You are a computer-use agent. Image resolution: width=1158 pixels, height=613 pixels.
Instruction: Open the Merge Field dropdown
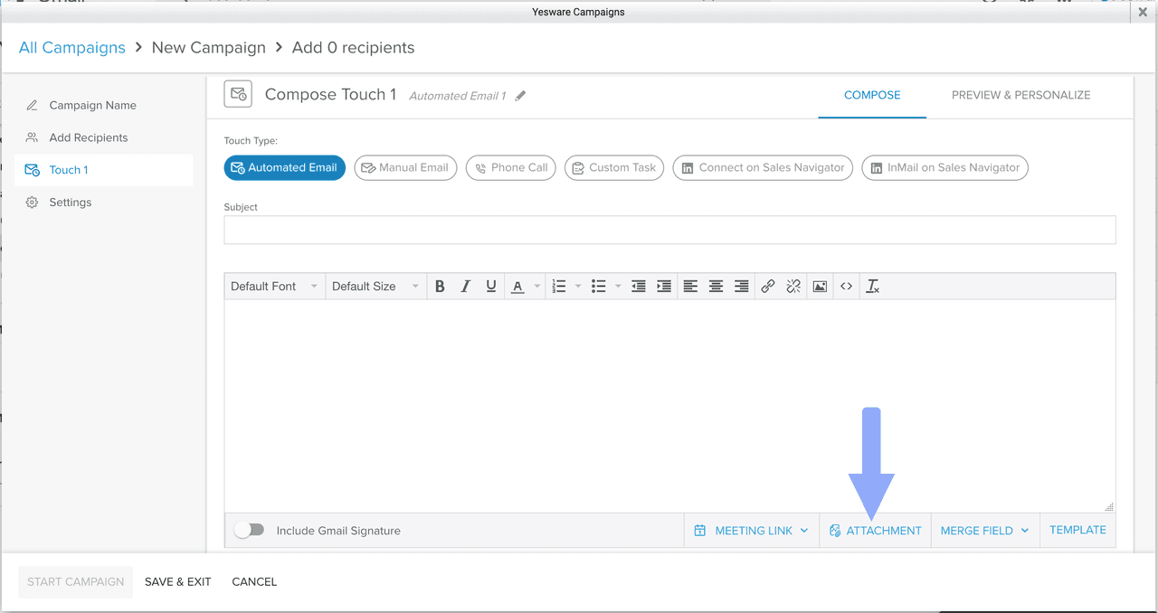pyautogui.click(x=984, y=531)
